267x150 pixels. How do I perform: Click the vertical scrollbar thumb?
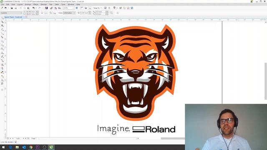click(x=266, y=81)
